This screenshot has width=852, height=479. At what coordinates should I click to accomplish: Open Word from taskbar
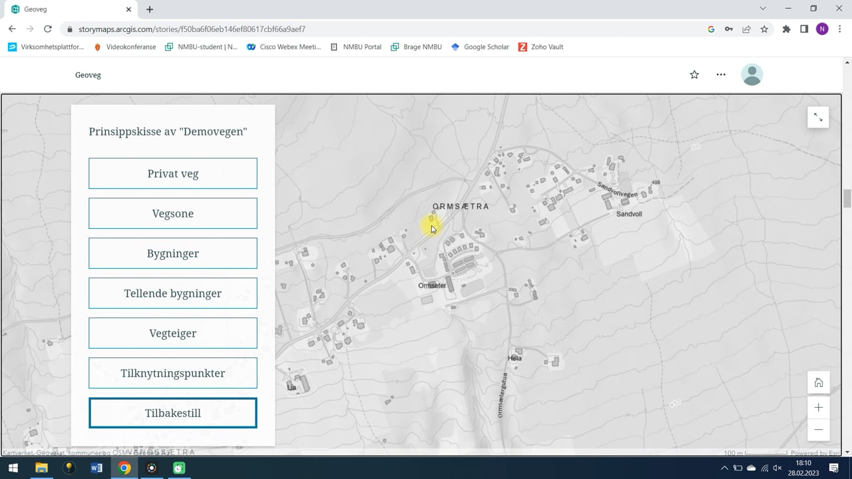click(97, 468)
